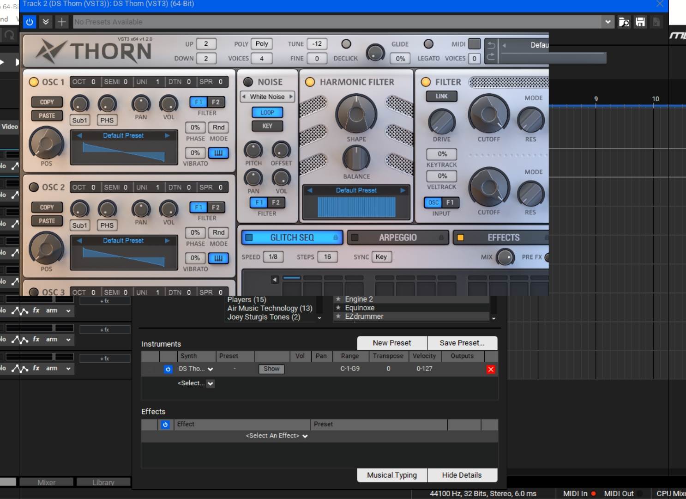Viewport: 686px width, 499px height.
Task: Open the glitch Speed 1/8 dropdown
Action: coord(273,257)
